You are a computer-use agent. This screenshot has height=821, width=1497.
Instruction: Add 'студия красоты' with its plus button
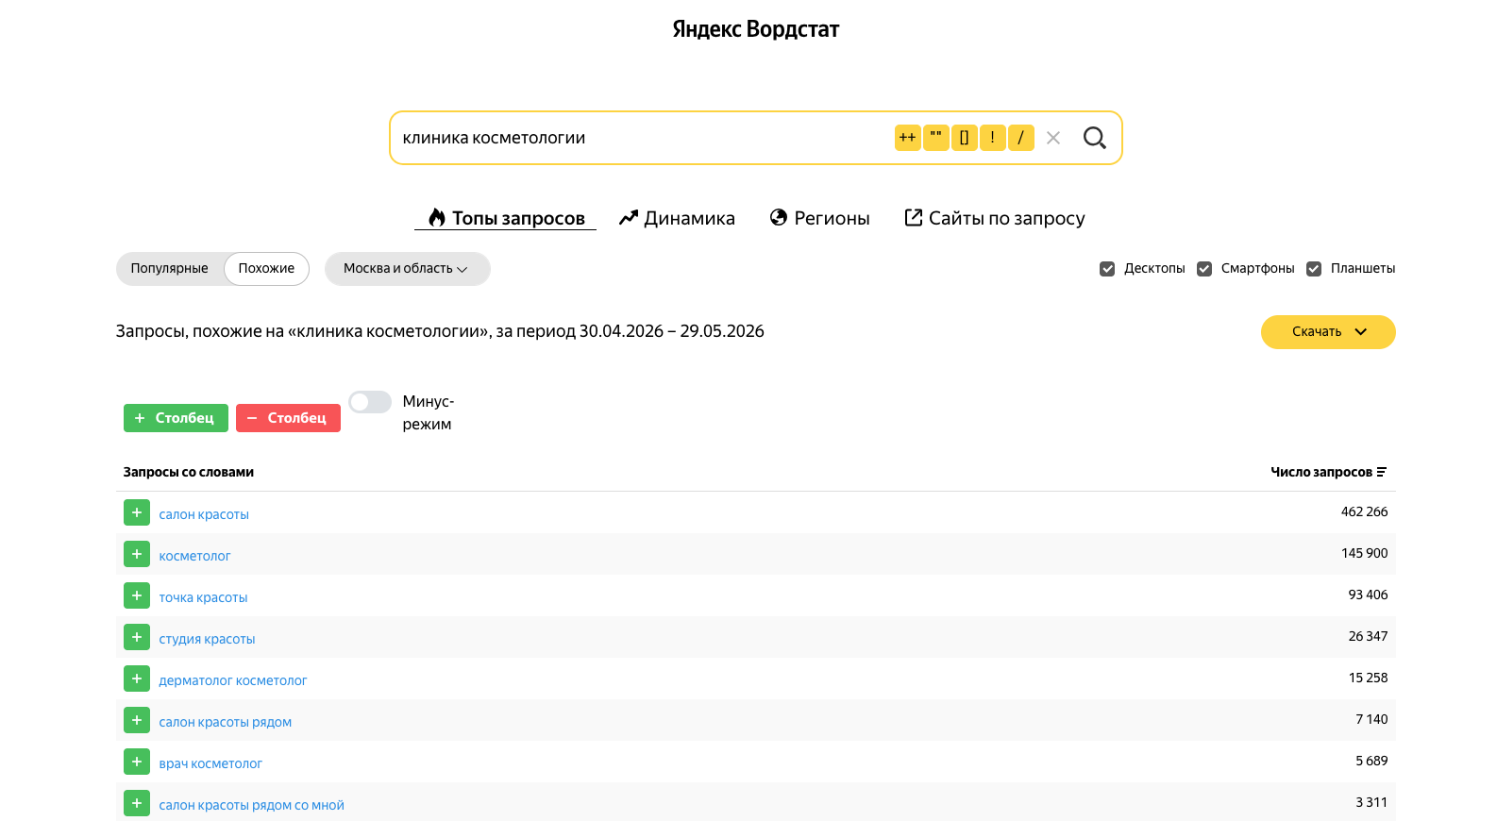[137, 637]
